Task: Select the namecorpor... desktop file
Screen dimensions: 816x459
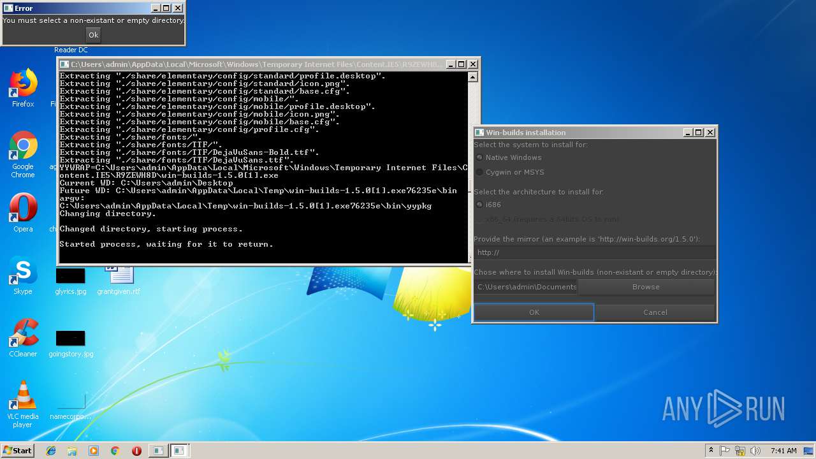Action: pyautogui.click(x=70, y=406)
